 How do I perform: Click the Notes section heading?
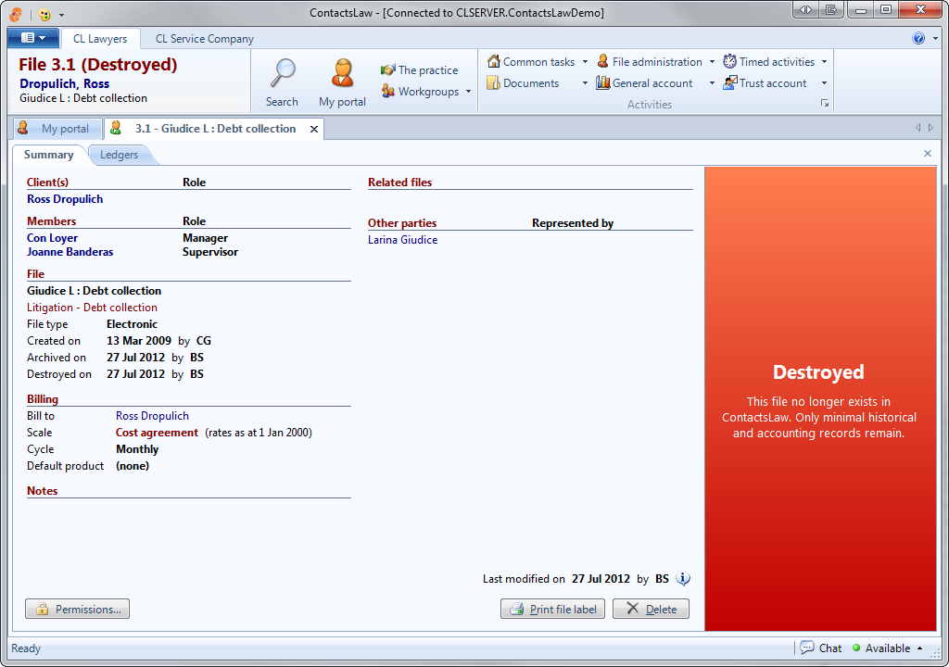pos(42,491)
